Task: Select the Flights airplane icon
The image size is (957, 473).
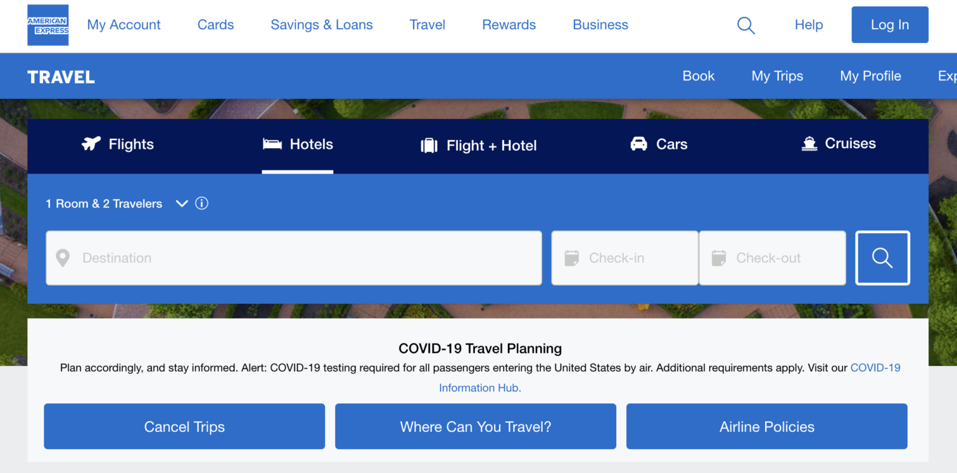Action: click(90, 144)
